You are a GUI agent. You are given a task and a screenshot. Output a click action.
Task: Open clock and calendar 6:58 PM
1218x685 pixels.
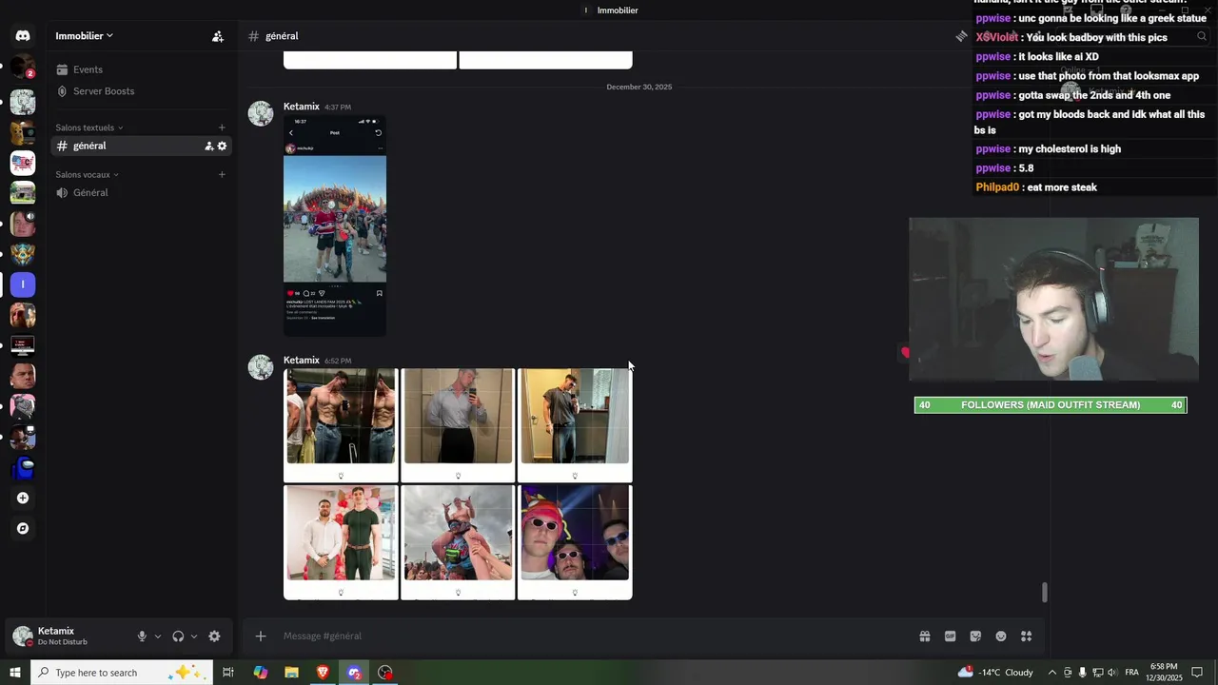pos(1165,673)
